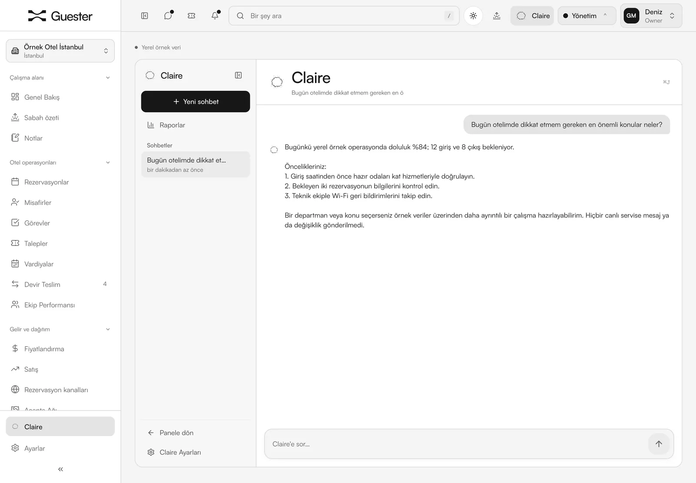Open the sunrise morning summary icon in header
The height and width of the screenshot is (483, 696).
497,16
